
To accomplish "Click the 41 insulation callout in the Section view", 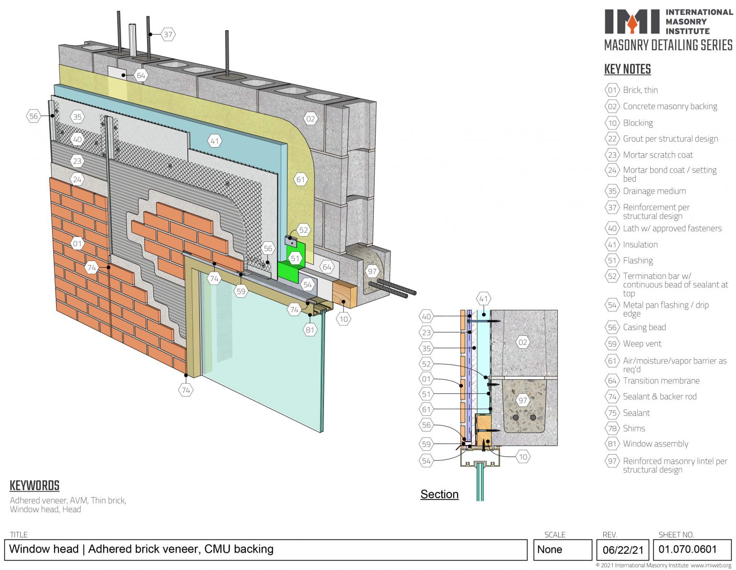I will tap(483, 298).
